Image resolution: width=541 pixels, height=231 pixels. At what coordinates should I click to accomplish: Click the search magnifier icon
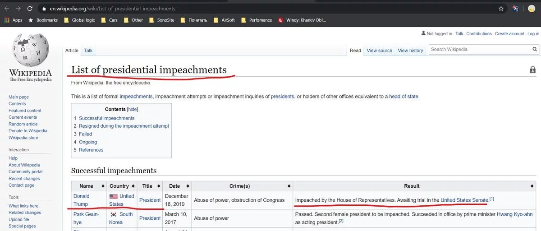[535, 50]
